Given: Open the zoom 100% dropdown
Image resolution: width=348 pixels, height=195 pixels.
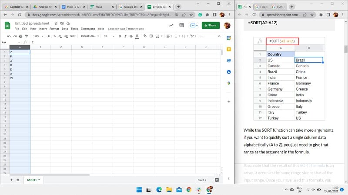Looking at the screenshot, I should pos(38,36).
